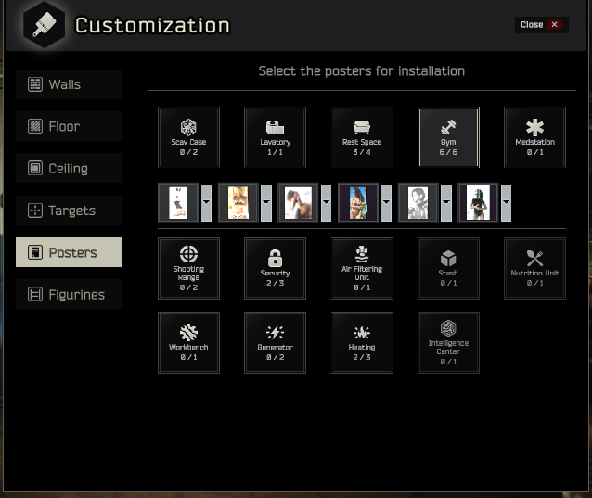Click the second gym poster thumbnail
This screenshot has height=498, width=592.
click(238, 203)
